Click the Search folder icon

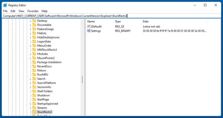tap(34, 79)
